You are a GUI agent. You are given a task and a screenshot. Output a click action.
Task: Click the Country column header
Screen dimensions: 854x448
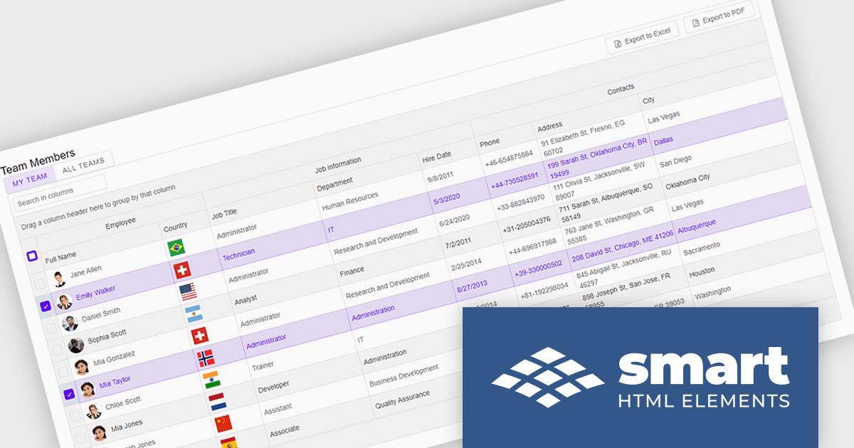coord(175,228)
